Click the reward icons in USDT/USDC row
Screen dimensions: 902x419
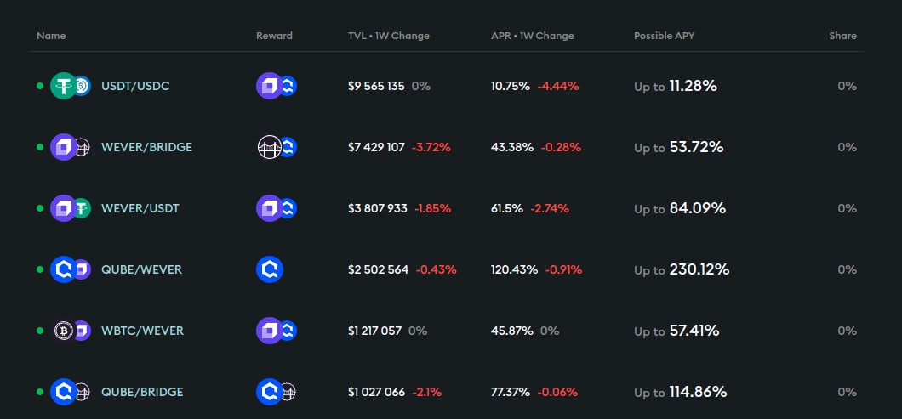pyautogui.click(x=276, y=86)
